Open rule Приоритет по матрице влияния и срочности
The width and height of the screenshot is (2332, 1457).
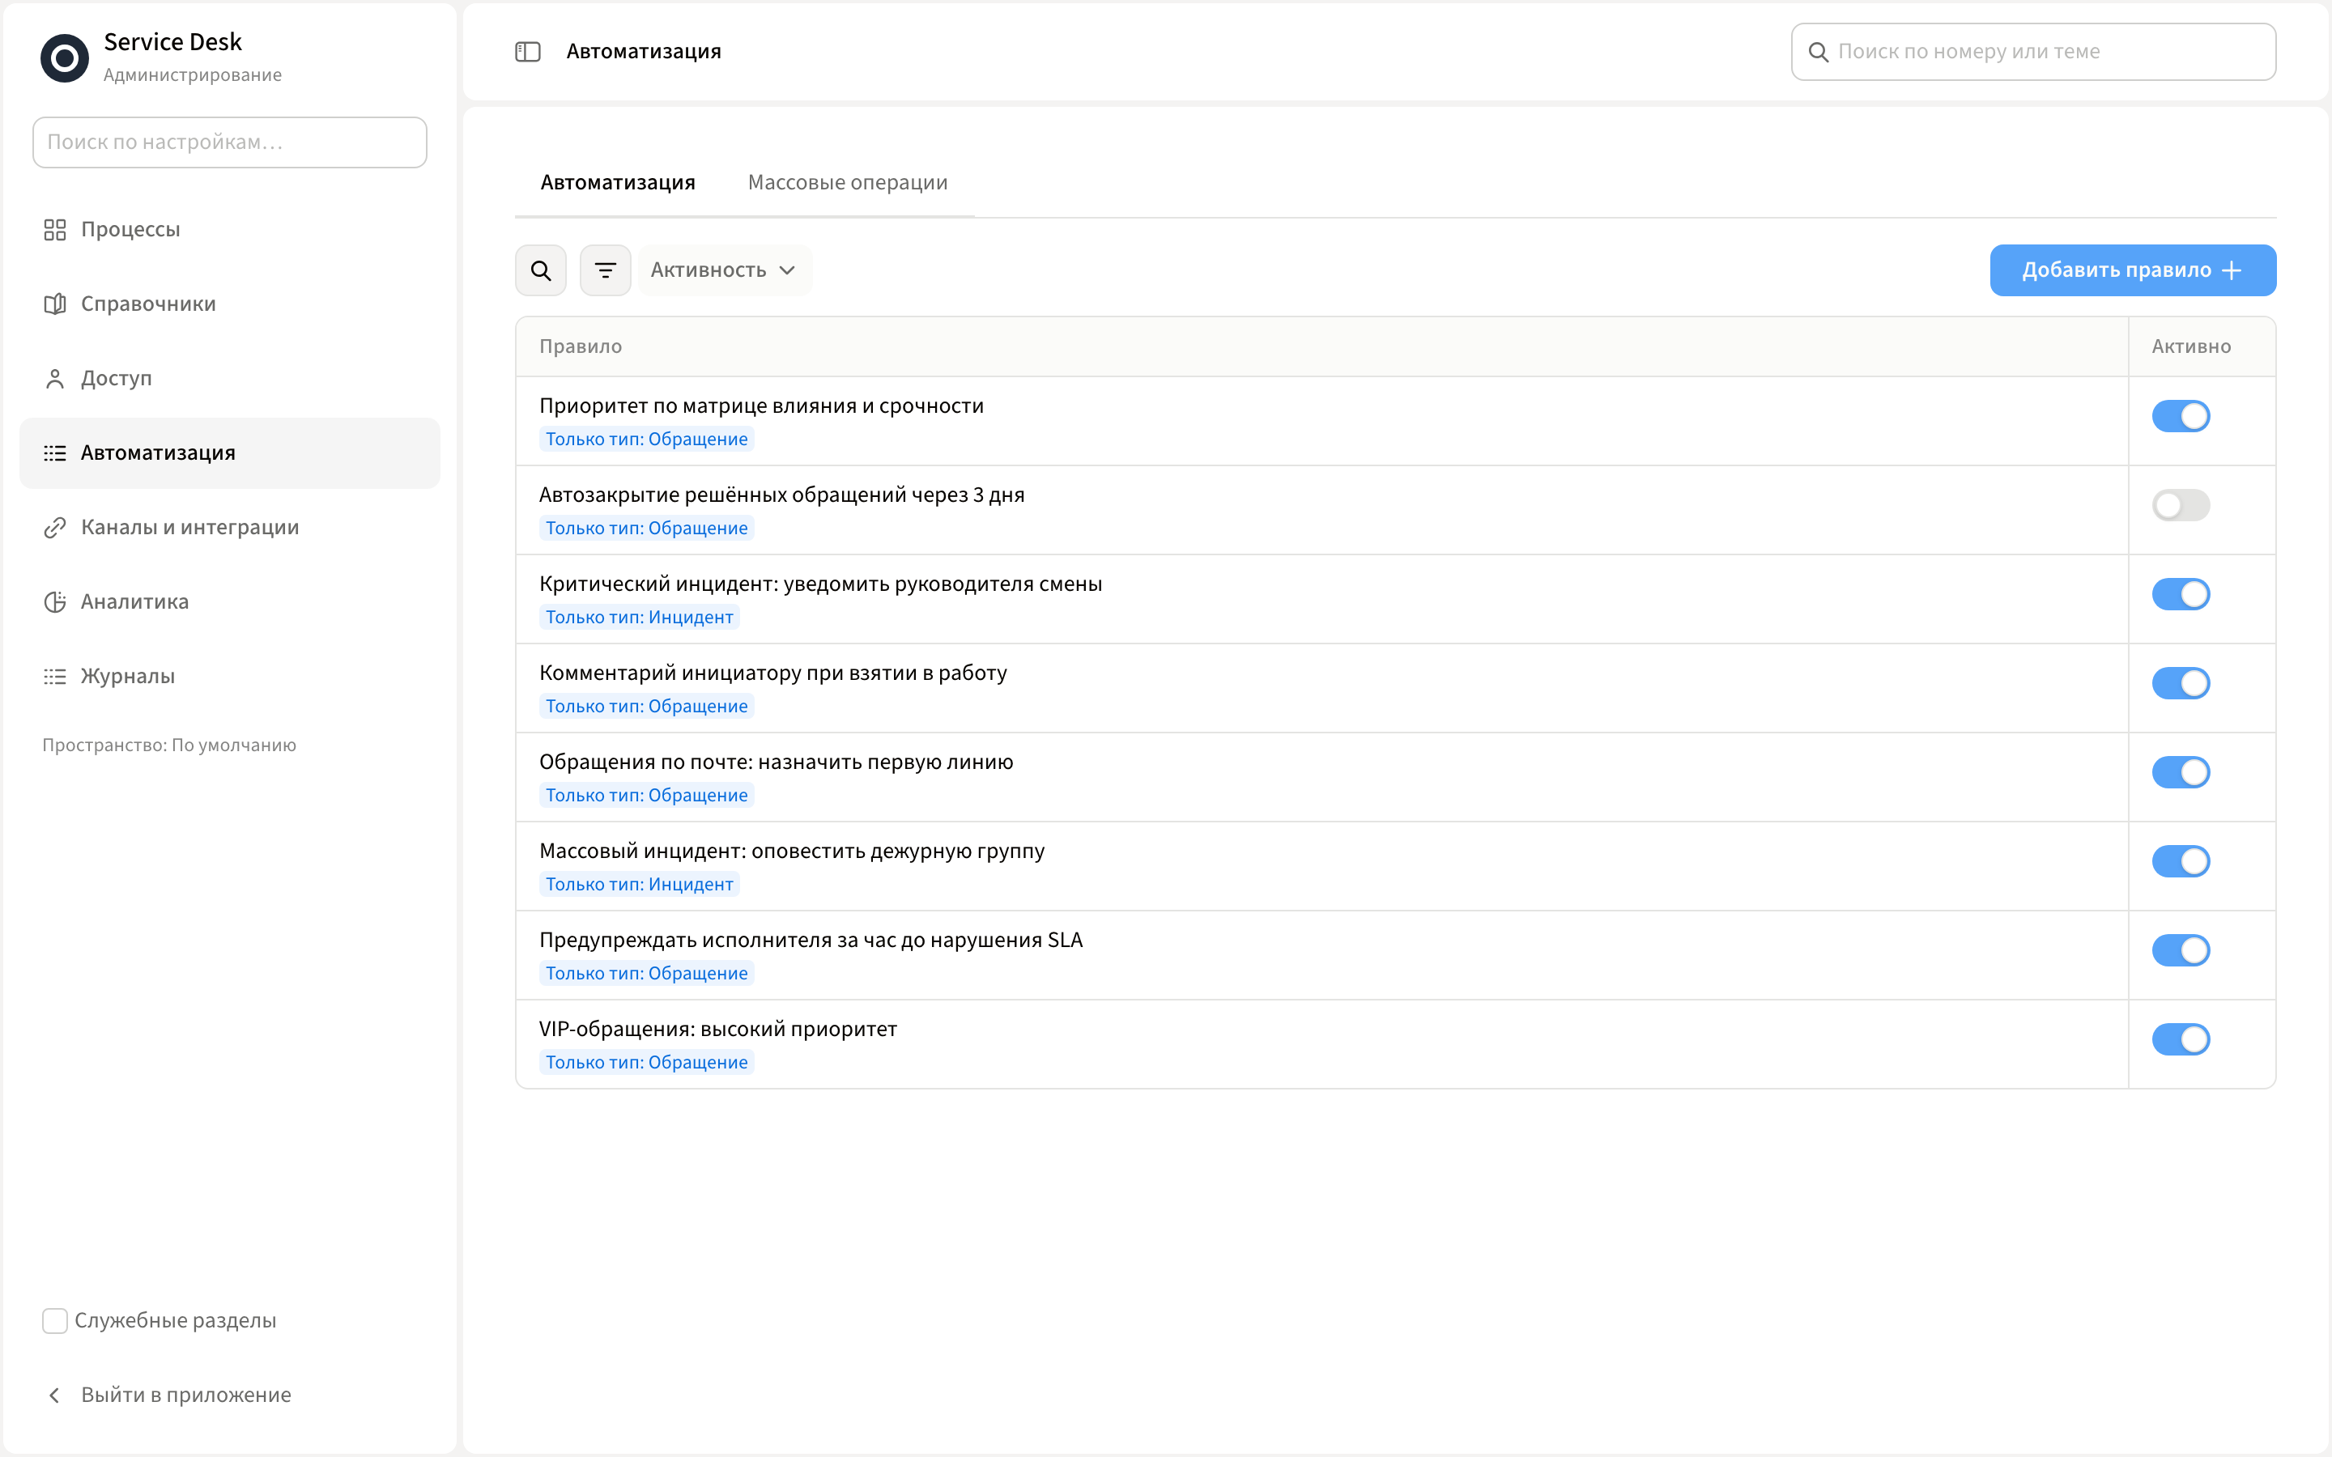point(761,406)
